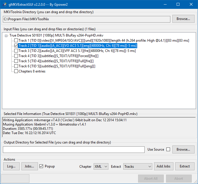Select the Track 6 Full eng subtitles row
This screenshot has height=184, width=198.
click(x=57, y=66)
